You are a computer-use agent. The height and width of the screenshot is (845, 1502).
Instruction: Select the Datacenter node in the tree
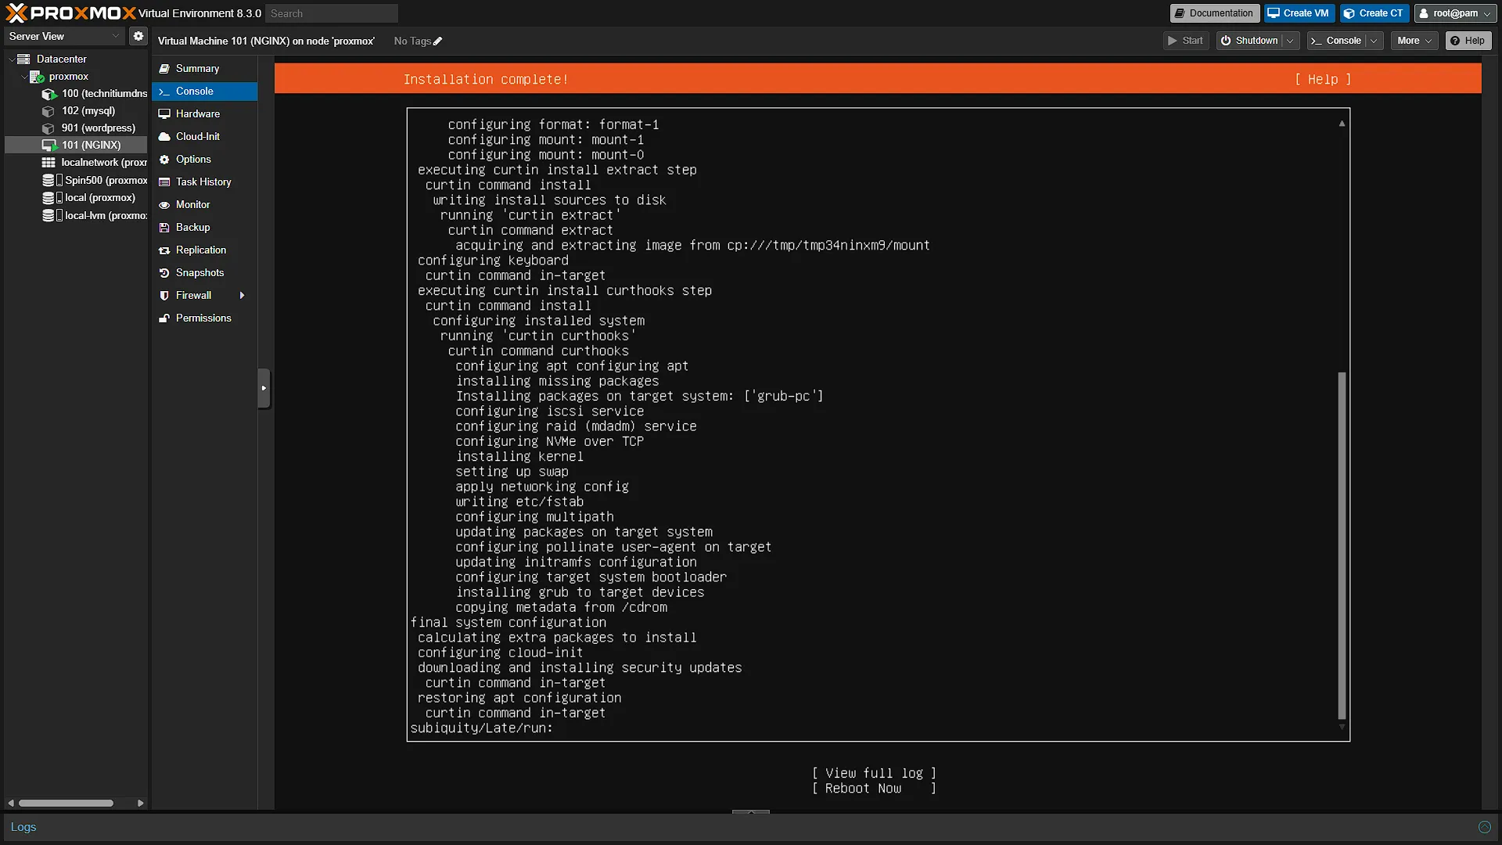point(61,59)
